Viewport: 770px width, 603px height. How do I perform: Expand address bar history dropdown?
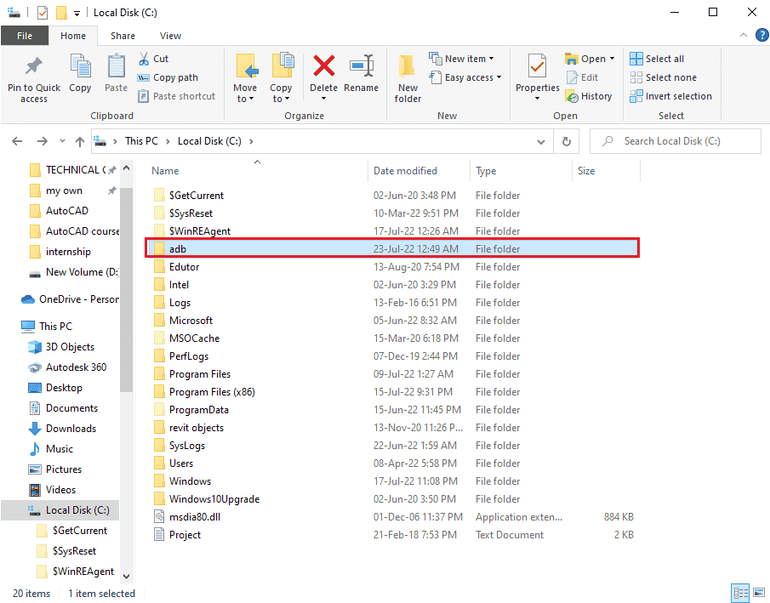(x=540, y=141)
